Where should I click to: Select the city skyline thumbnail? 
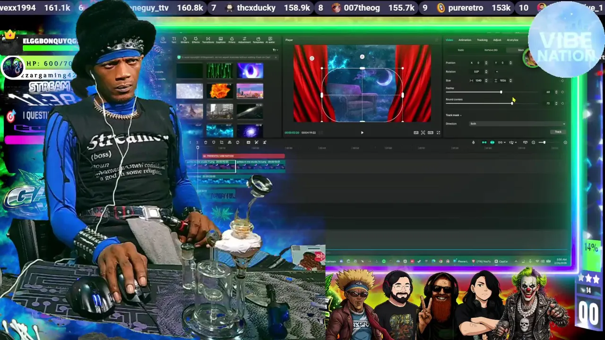(x=250, y=91)
